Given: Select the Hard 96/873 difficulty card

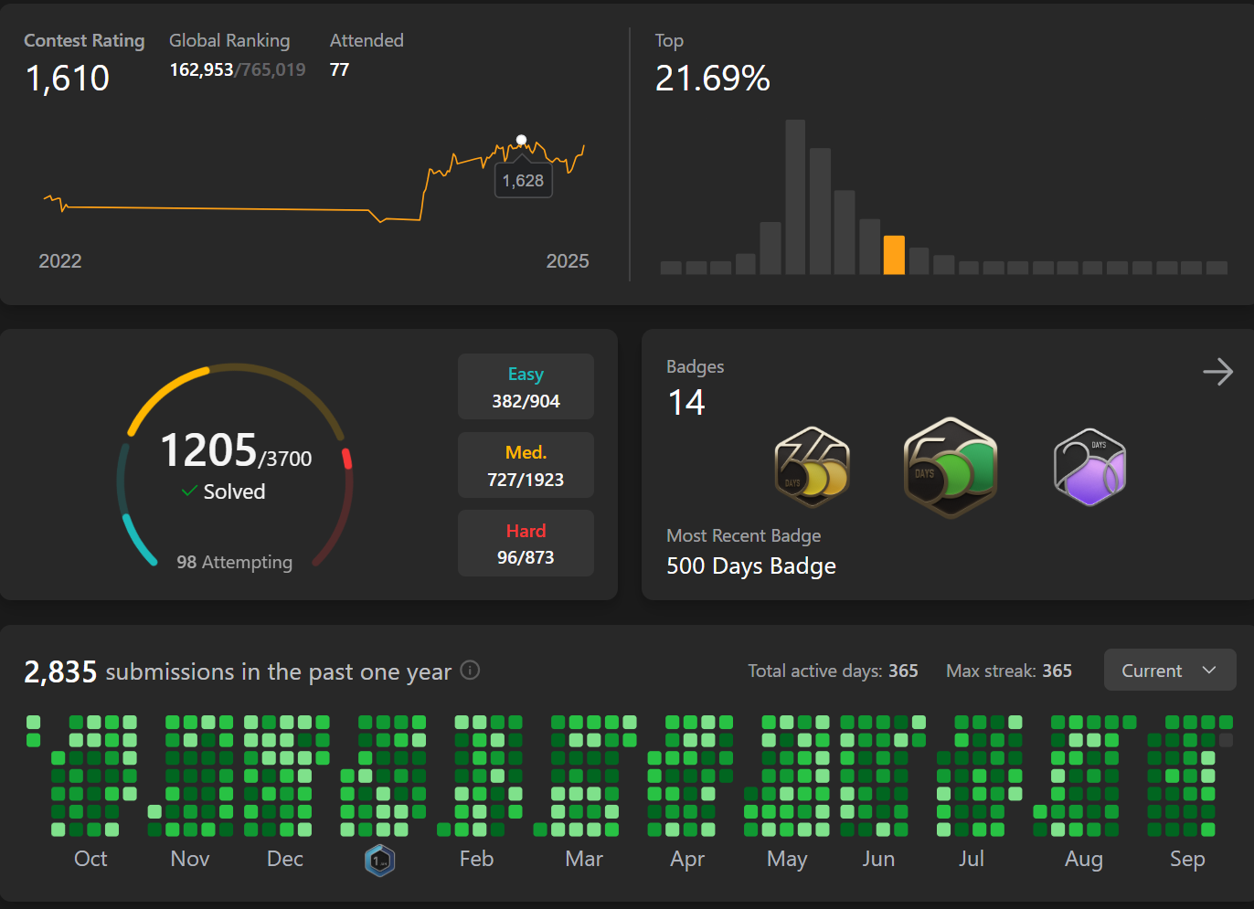Looking at the screenshot, I should [526, 544].
